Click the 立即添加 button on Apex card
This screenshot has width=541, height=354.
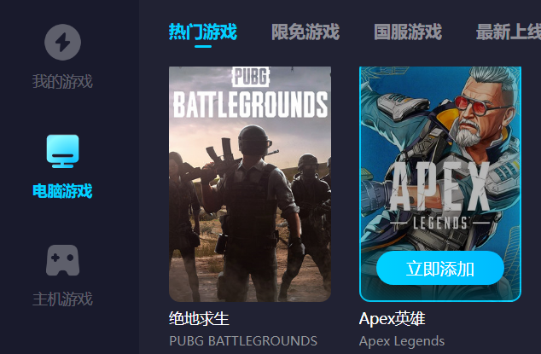pos(440,268)
